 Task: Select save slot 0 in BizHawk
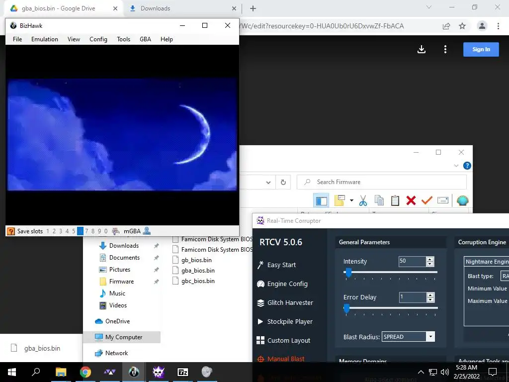coord(106,231)
